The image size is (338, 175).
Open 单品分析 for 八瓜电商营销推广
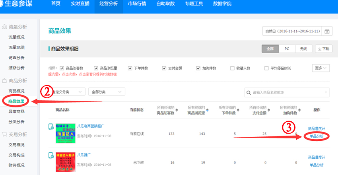[x=317, y=136]
